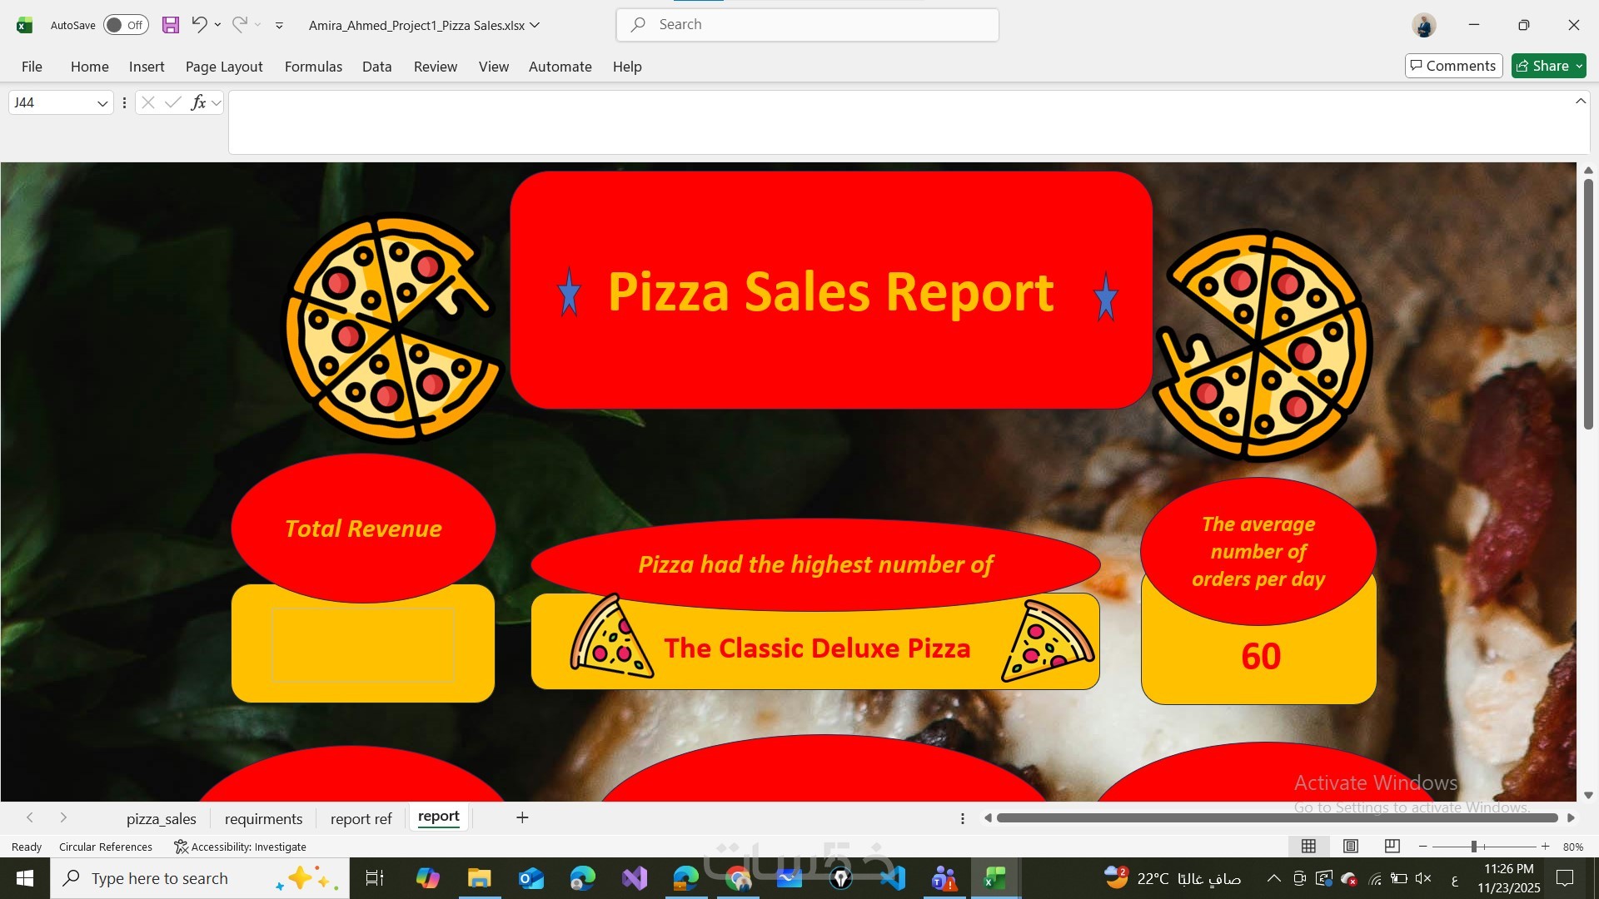This screenshot has height=899, width=1599.
Task: Click into the Search box
Action: coord(808,25)
